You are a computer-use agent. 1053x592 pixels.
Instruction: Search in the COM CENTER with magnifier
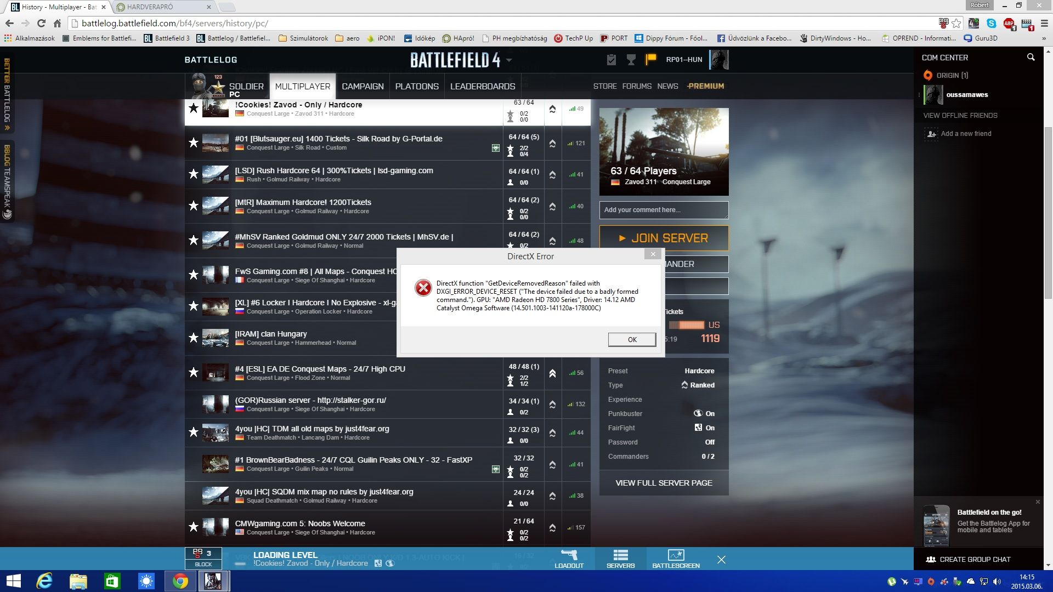pyautogui.click(x=1031, y=57)
